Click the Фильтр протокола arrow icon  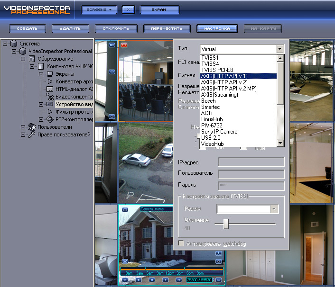[x=50, y=112]
